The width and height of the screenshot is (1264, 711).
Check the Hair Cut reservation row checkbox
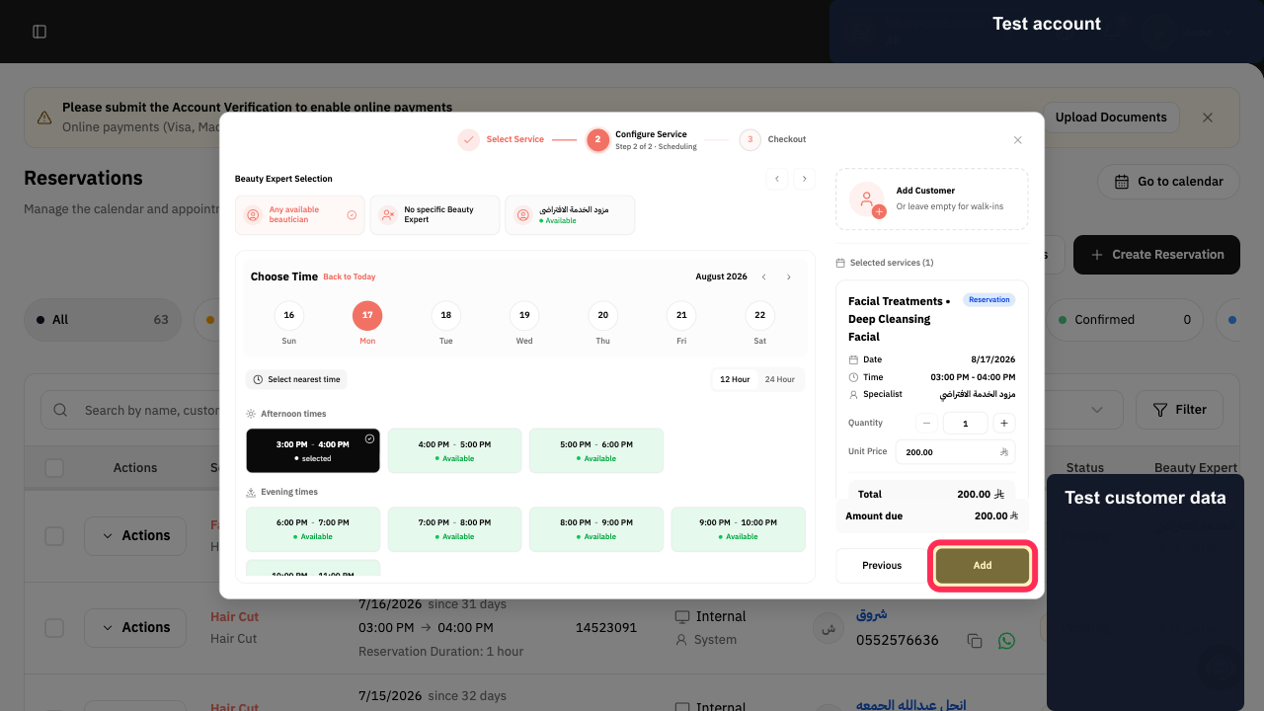[x=54, y=628]
